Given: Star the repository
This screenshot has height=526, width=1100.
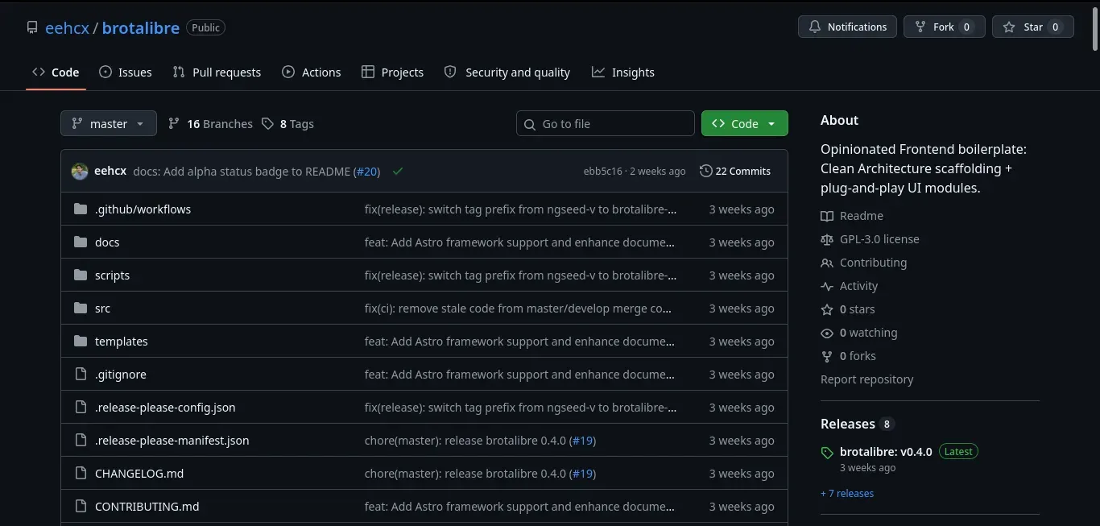Looking at the screenshot, I should tap(1033, 27).
